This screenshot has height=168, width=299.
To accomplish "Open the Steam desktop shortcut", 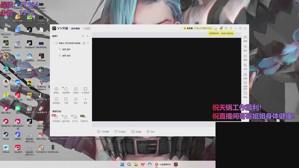I will tap(6, 136).
